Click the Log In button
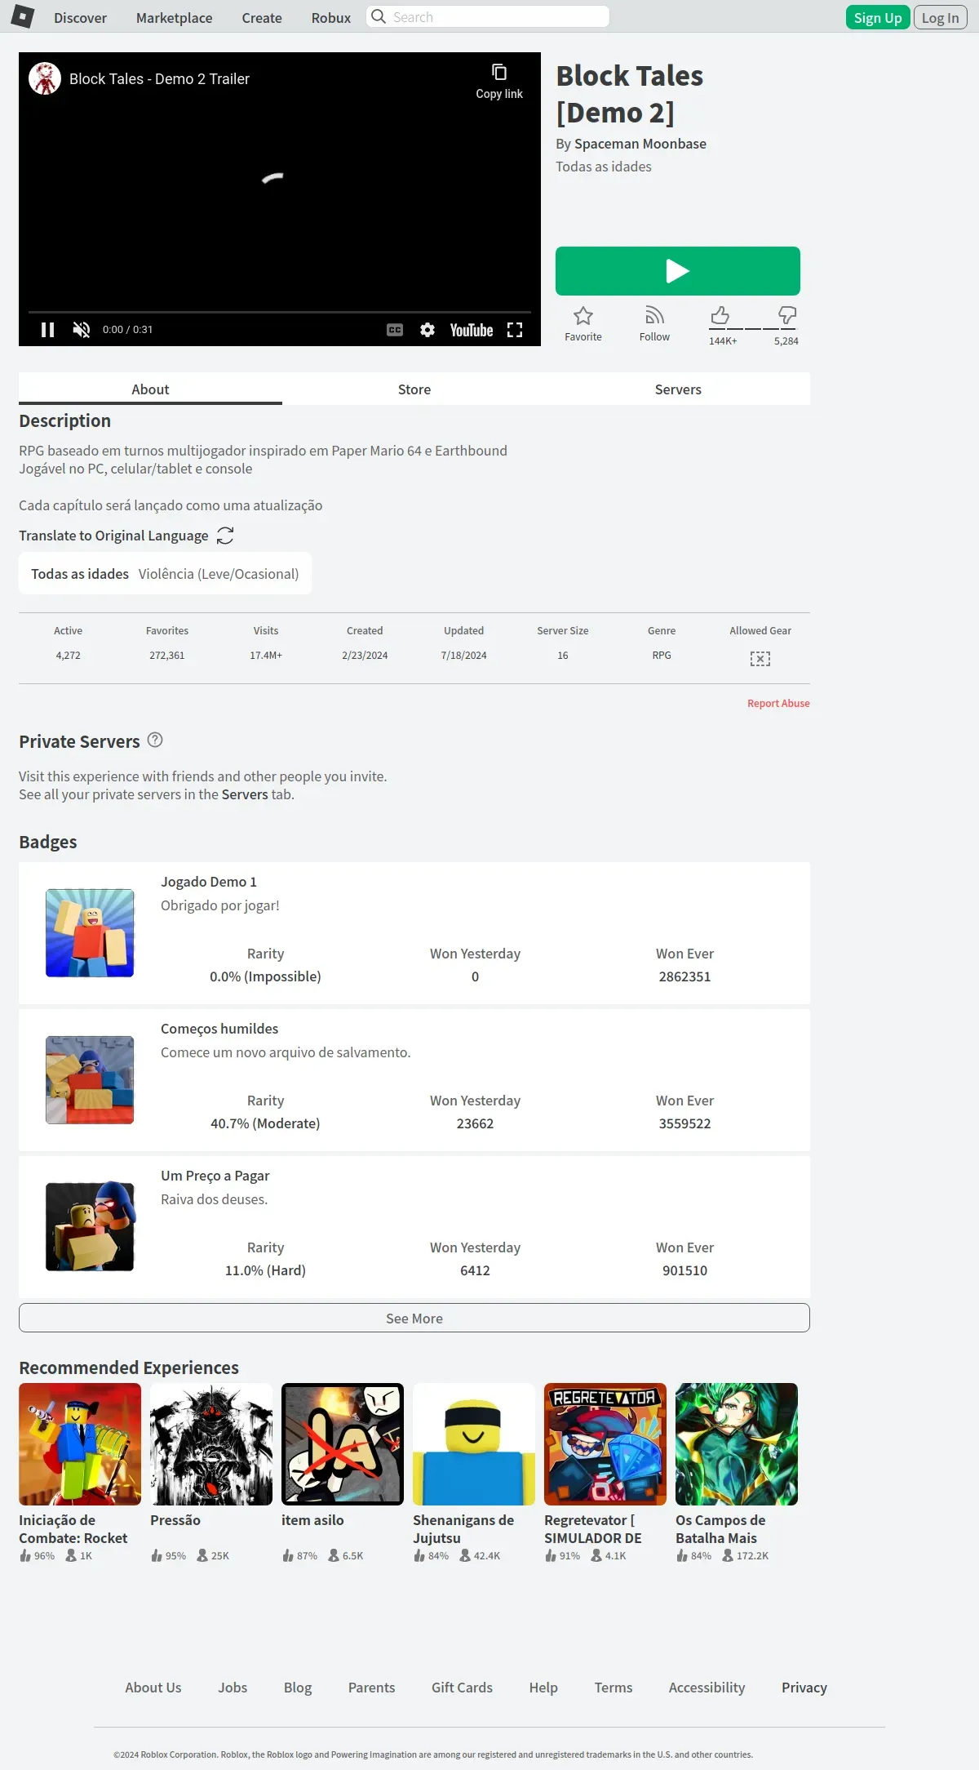Screen dimensions: 979x1770 coord(940,17)
